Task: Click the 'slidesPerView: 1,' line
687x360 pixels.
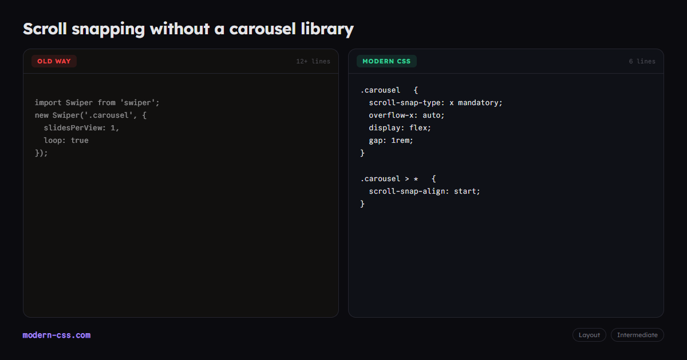Action: 81,128
